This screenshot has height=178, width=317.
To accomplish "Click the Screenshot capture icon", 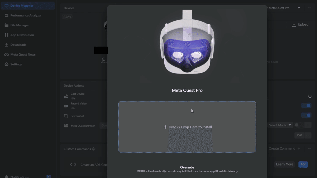I will click(x=66, y=116).
